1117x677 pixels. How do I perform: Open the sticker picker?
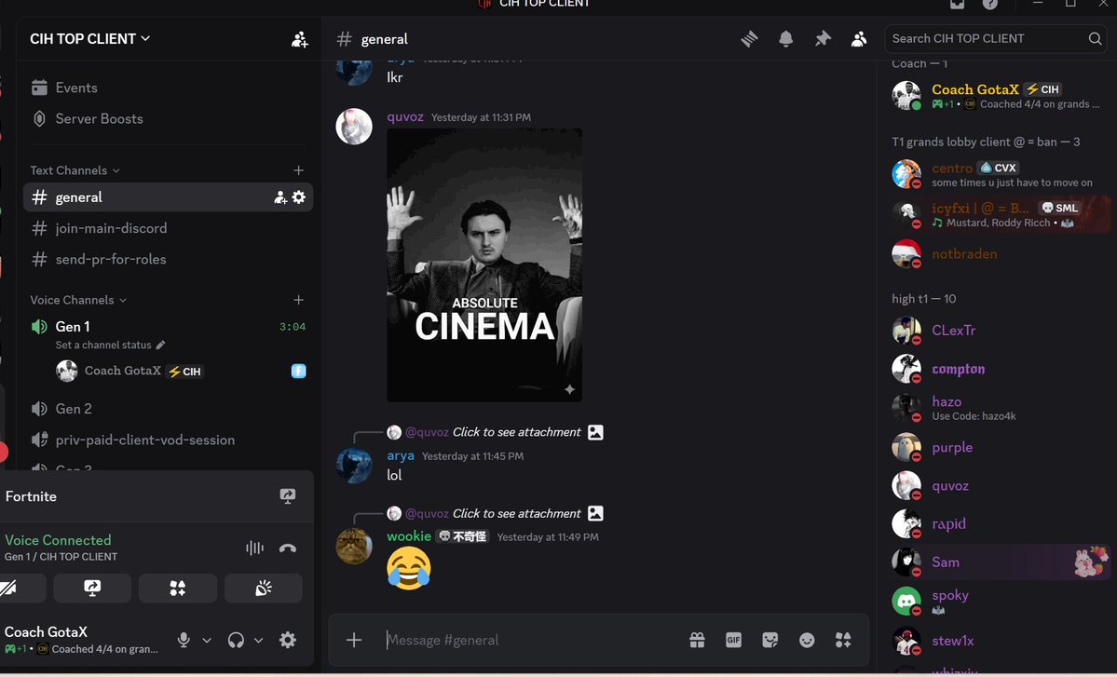click(x=770, y=640)
